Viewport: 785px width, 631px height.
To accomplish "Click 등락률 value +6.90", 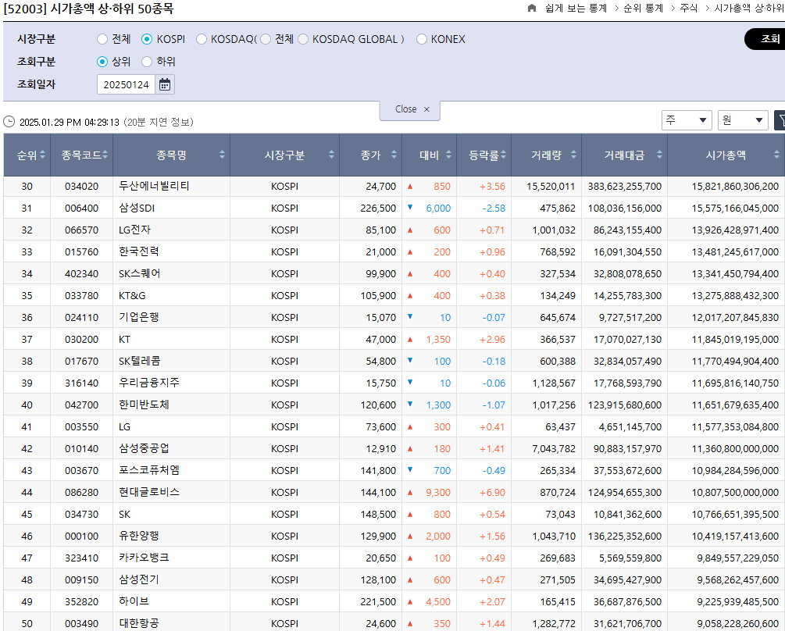I will [492, 493].
